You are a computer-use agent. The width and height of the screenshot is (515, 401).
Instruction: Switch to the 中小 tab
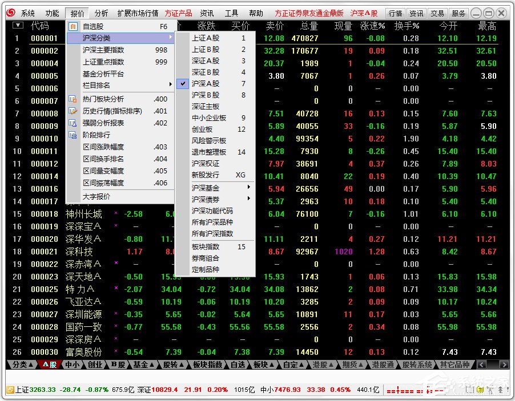click(x=73, y=364)
